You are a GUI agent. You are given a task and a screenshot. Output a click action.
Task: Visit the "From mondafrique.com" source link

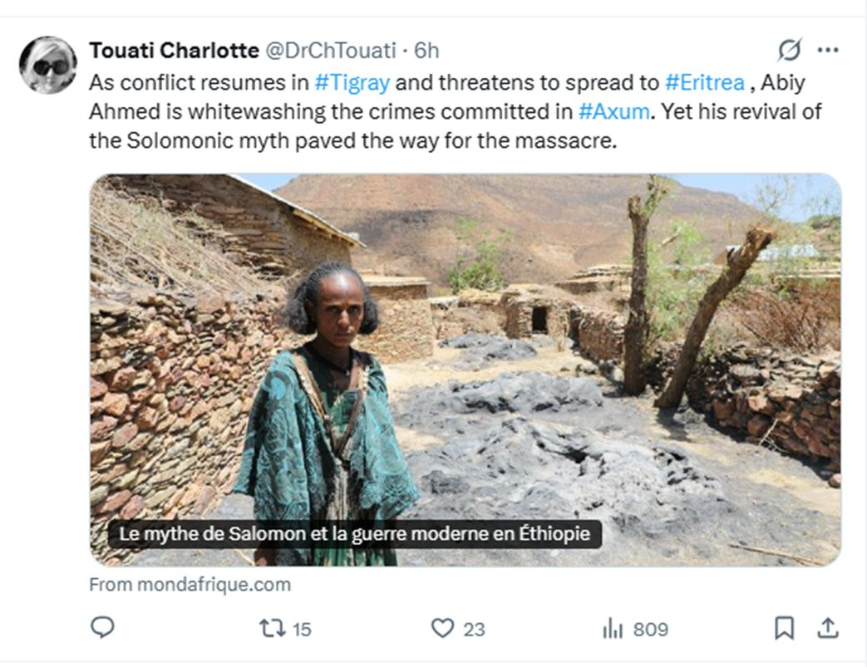pos(190,585)
